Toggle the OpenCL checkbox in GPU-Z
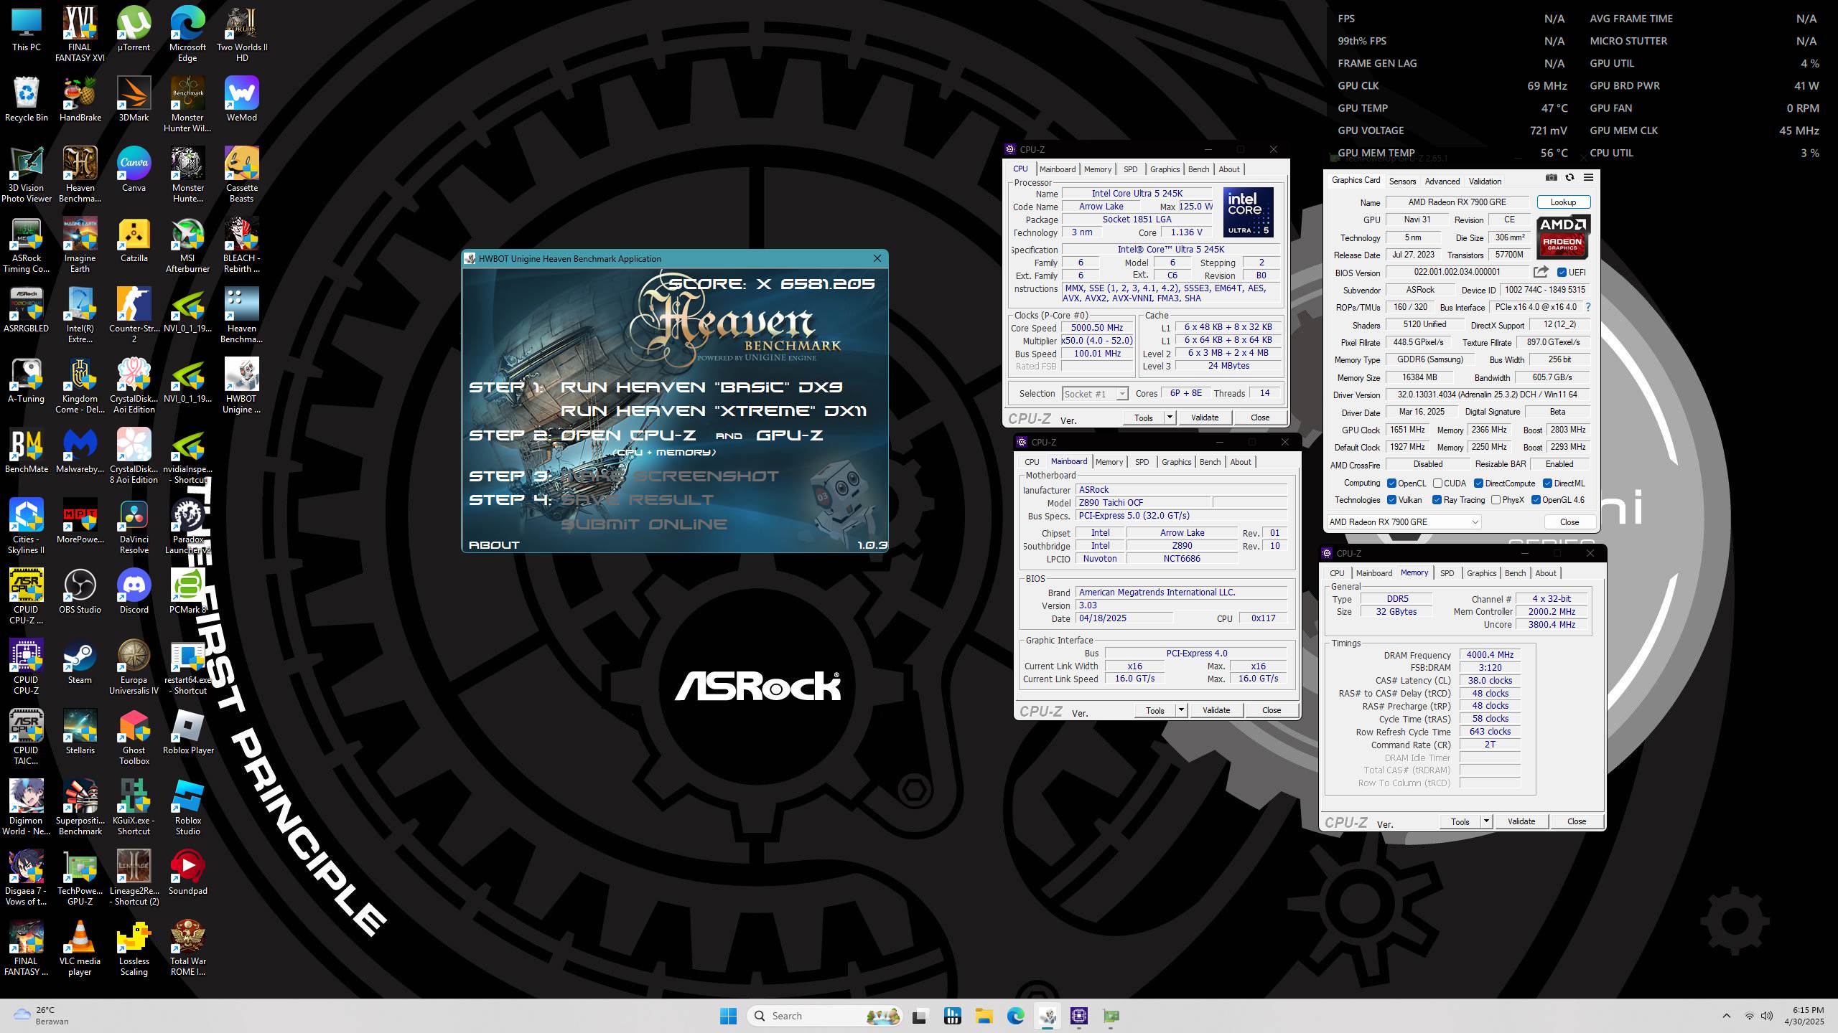Screen dimensions: 1838x1033 coord(1391,484)
